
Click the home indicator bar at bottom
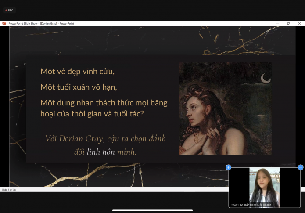click(x=153, y=210)
